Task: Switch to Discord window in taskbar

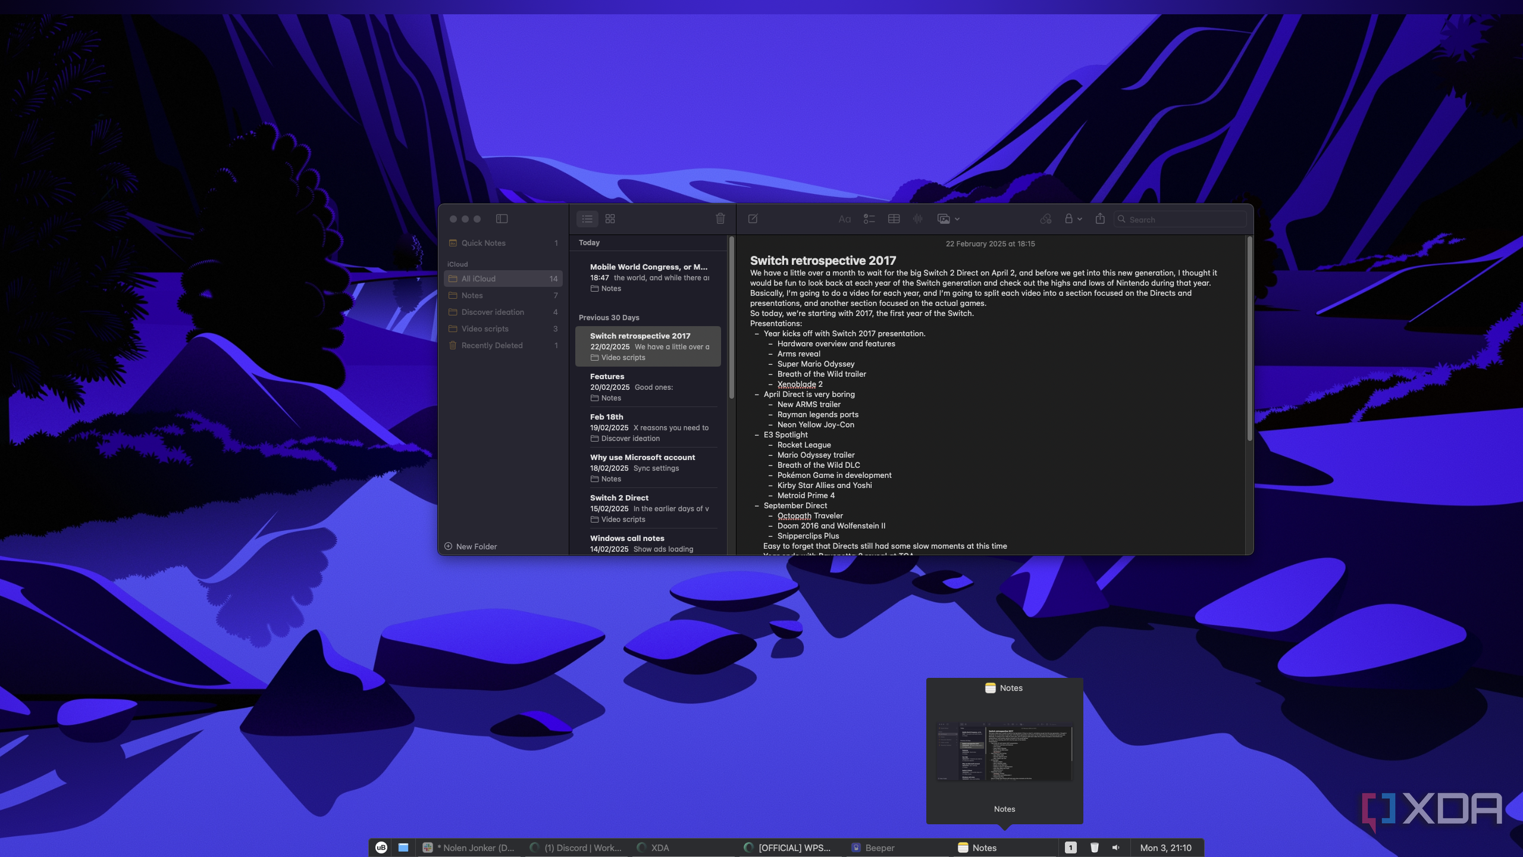Action: (576, 847)
